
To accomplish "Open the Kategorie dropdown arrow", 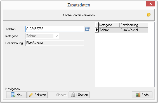I will (56, 36).
